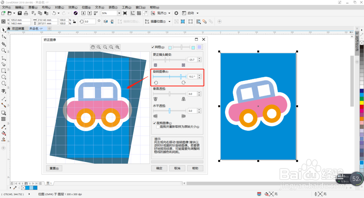Expand the 启动 launch dropdown
The image size is (364, 198).
pos(198,13)
